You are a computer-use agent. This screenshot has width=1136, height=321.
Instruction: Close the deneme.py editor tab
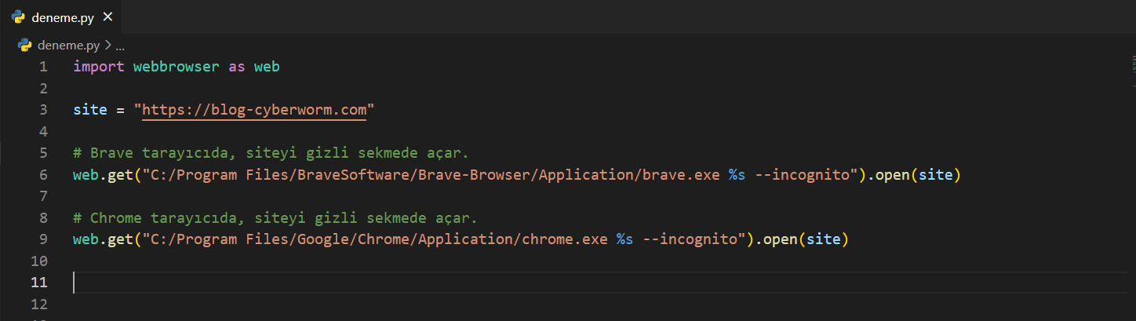click(x=109, y=18)
